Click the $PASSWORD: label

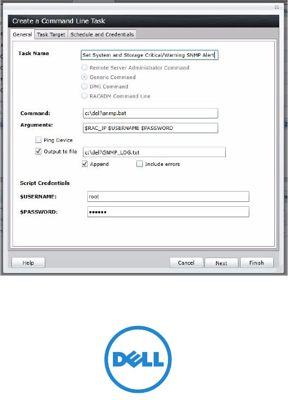[39, 212]
